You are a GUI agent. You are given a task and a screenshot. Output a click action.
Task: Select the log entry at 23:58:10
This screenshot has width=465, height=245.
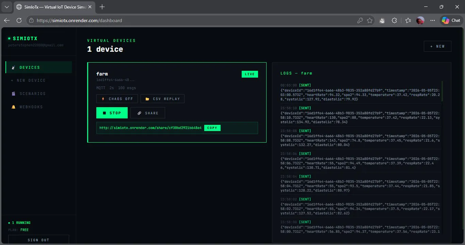(x=360, y=115)
